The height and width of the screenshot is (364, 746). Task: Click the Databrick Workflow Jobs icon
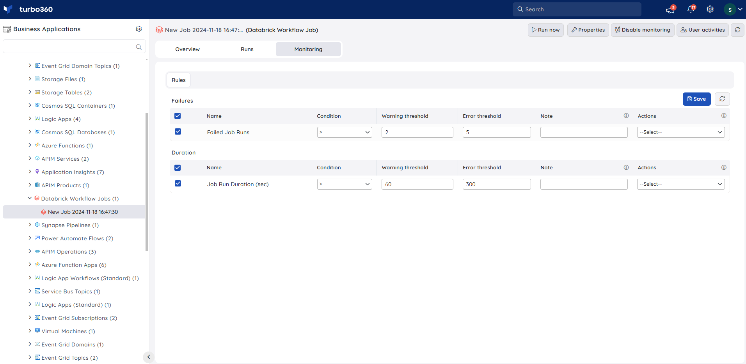tap(37, 198)
